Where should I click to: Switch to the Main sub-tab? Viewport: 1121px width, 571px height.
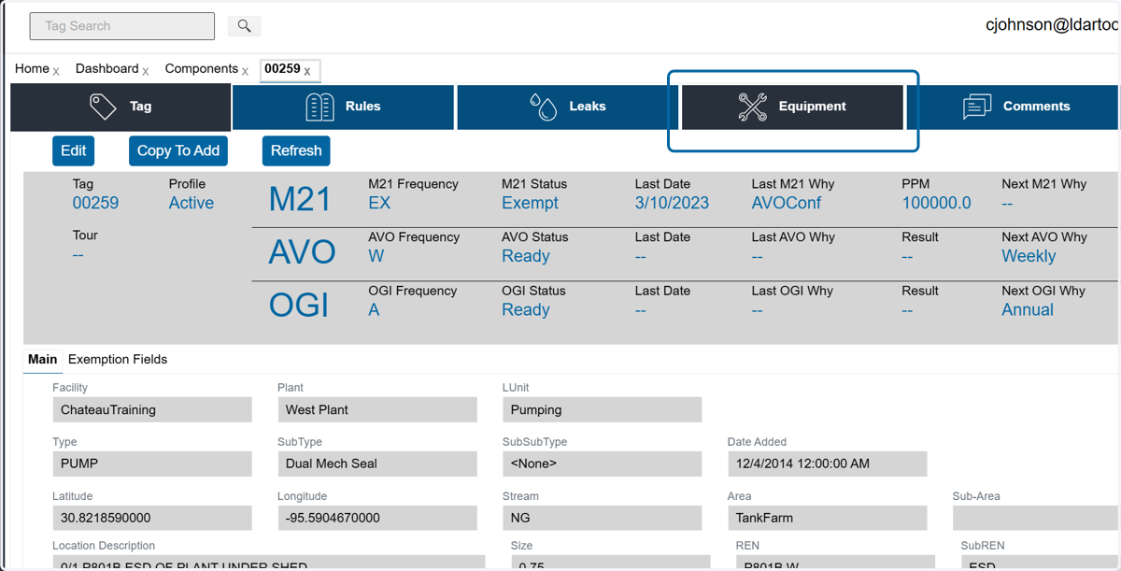[43, 359]
